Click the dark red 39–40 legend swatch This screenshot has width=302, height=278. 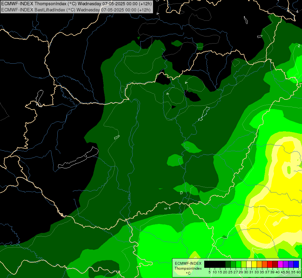point(275,264)
